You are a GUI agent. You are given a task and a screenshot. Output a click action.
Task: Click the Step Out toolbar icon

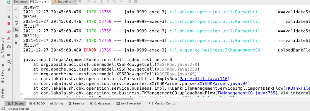[108, 2]
